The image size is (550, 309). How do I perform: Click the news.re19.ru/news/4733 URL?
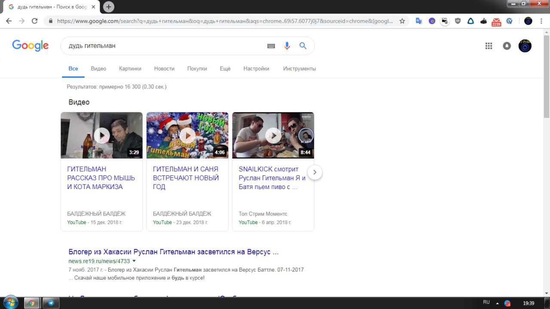99,261
